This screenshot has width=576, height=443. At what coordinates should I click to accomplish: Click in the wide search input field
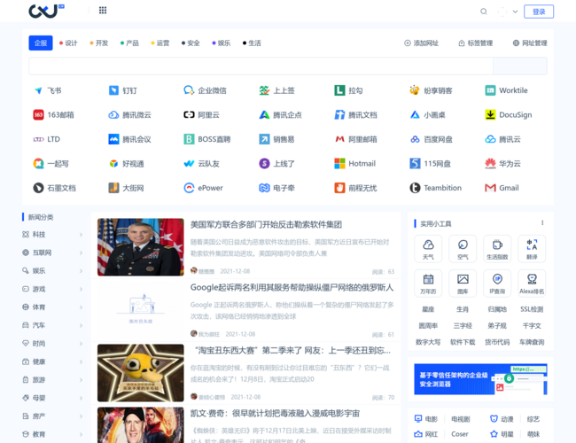point(261,66)
